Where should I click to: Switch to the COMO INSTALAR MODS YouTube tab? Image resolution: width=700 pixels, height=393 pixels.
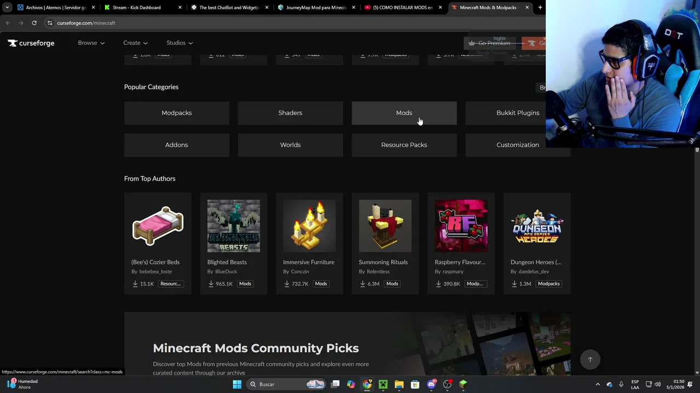pos(402,8)
